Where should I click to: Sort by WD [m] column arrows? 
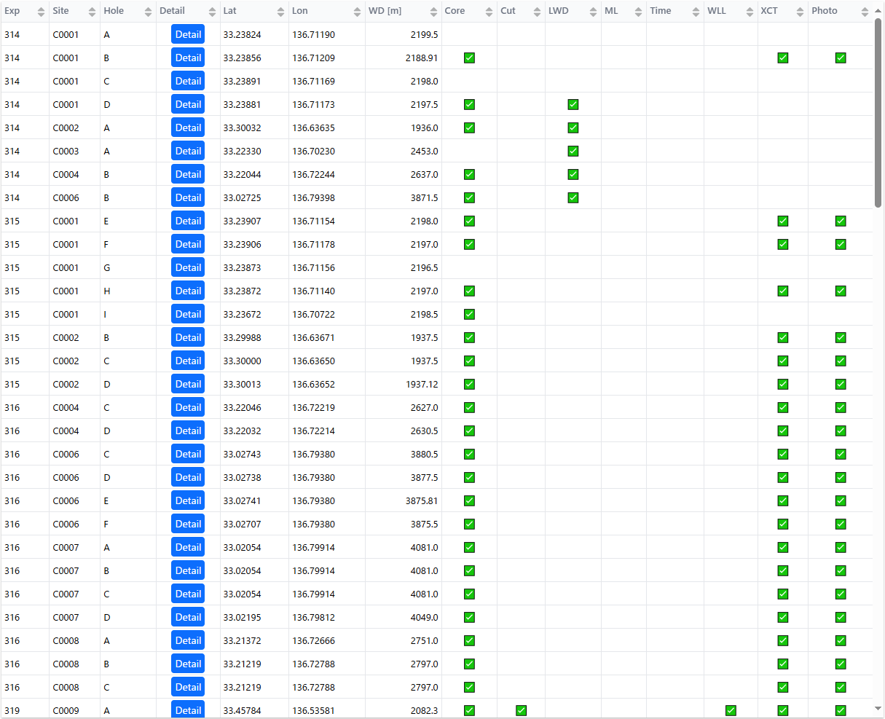pyautogui.click(x=433, y=12)
